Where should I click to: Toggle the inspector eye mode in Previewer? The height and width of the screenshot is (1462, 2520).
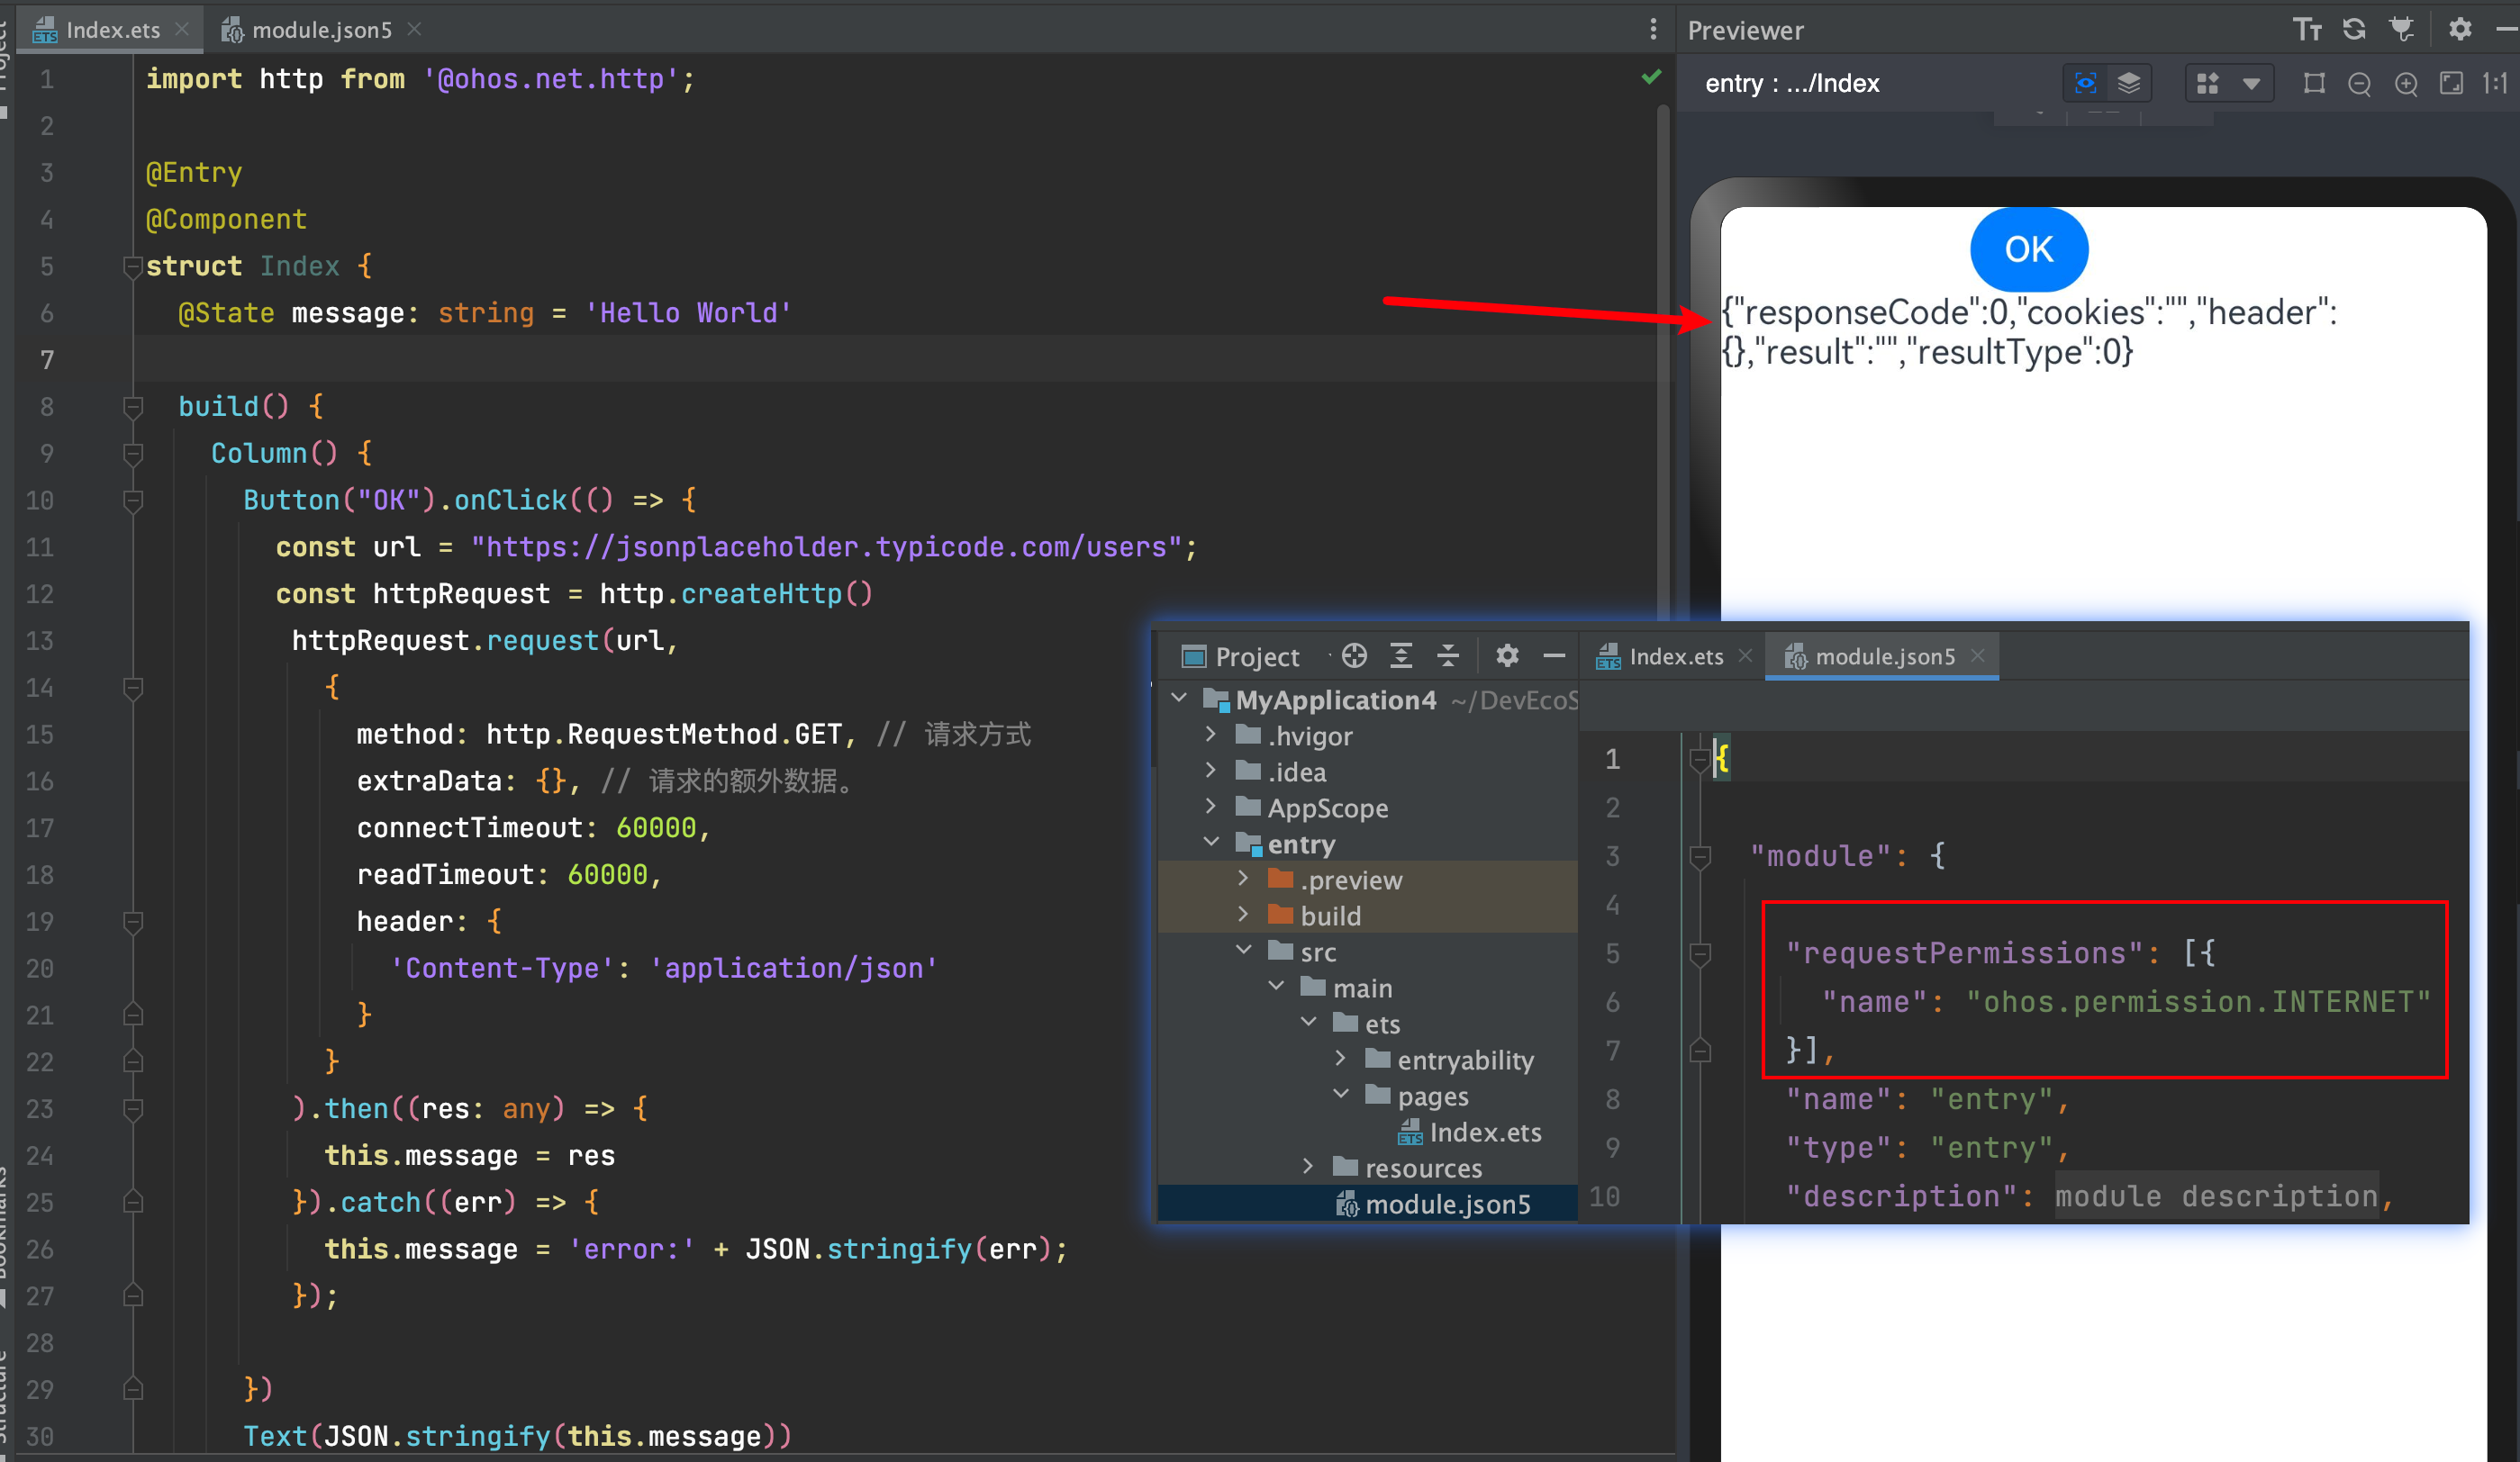pyautogui.click(x=2085, y=83)
